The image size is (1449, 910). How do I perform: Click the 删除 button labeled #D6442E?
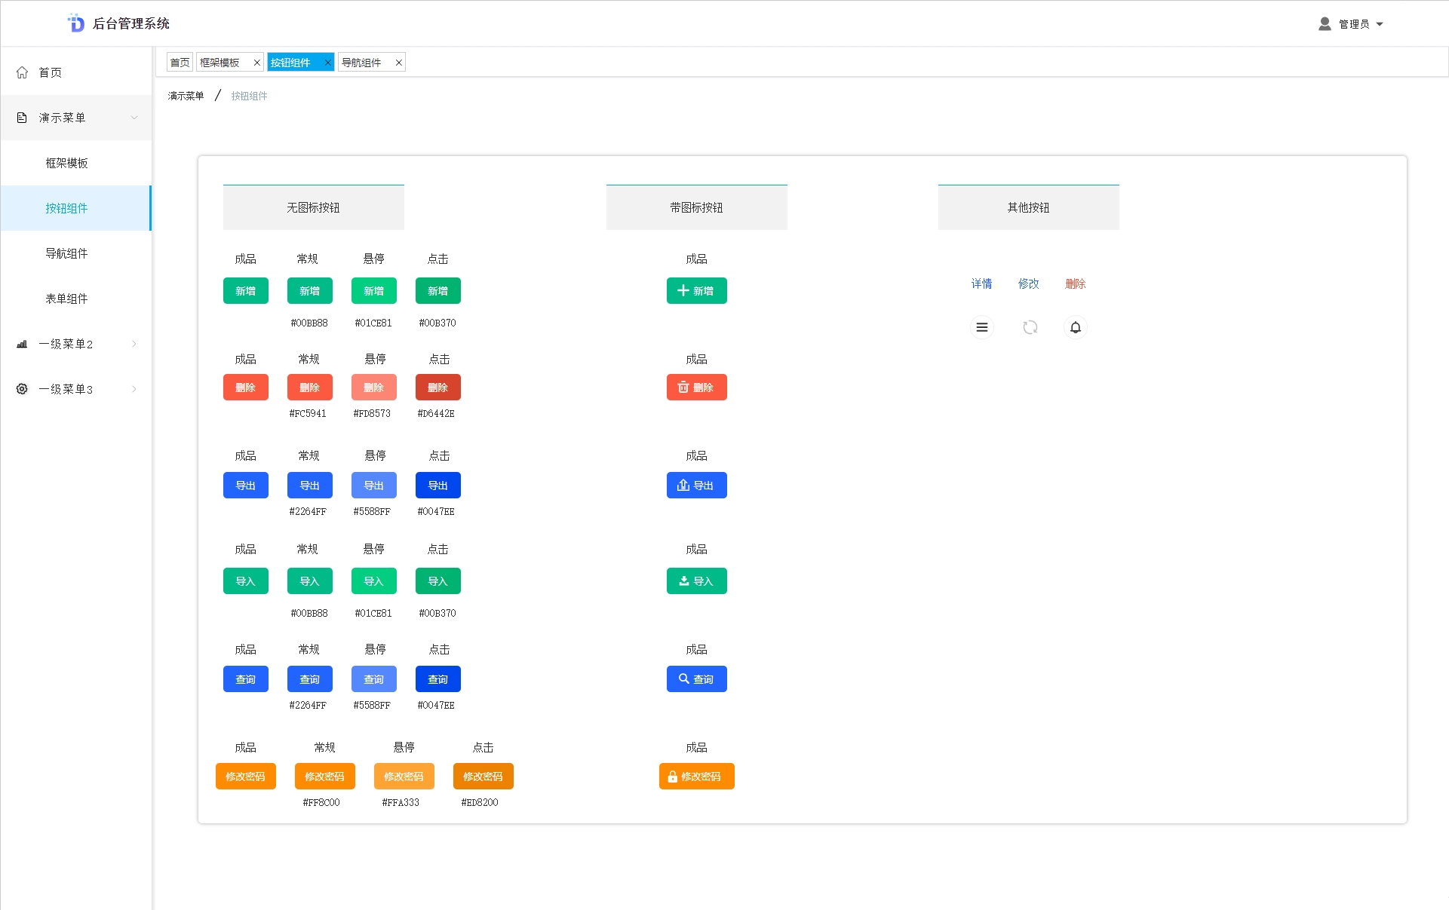438,388
